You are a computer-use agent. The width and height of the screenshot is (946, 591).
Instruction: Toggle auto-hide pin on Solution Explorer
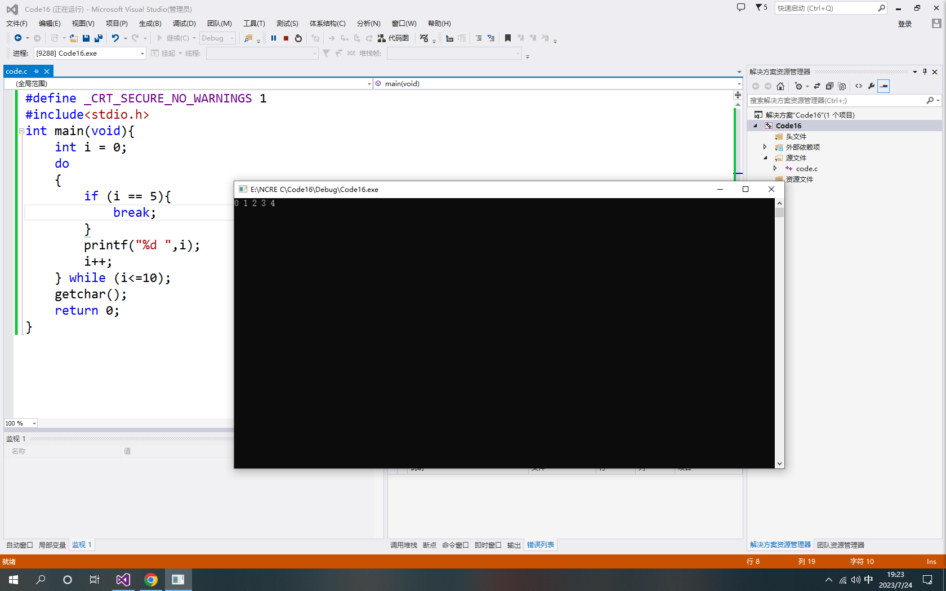click(x=925, y=71)
